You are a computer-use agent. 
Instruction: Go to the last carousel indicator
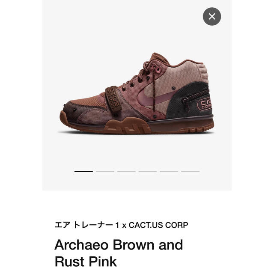point(190,171)
